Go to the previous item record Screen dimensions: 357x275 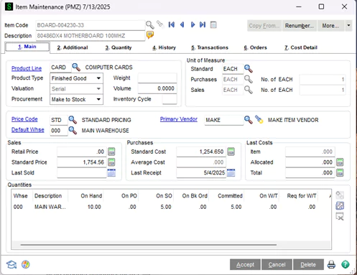[182, 24]
